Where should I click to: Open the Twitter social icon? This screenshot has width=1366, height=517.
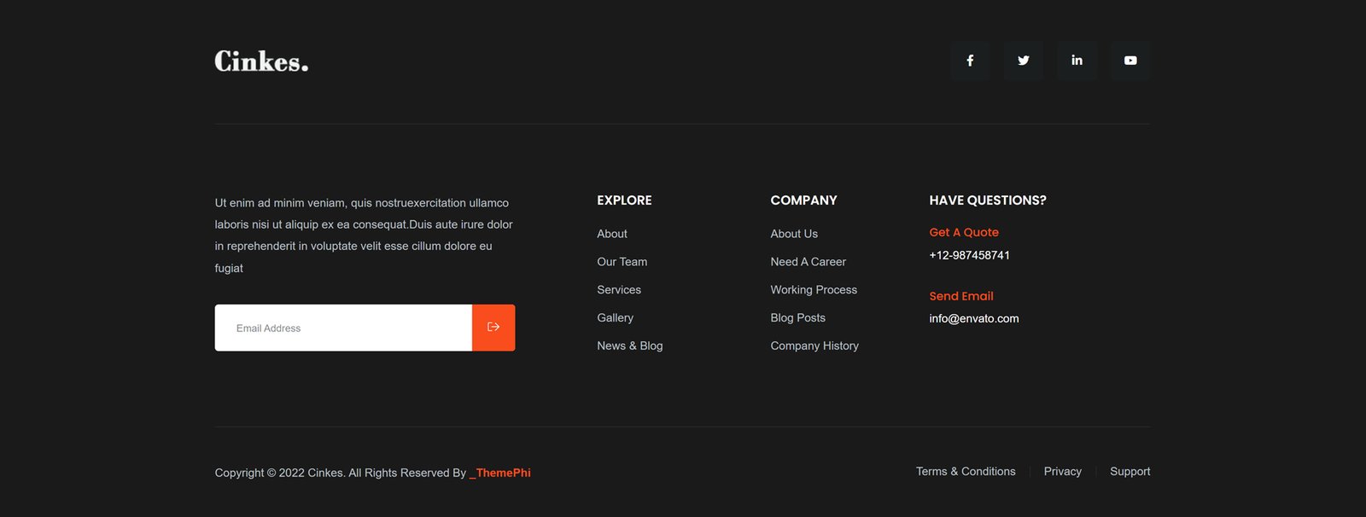pos(1023,61)
